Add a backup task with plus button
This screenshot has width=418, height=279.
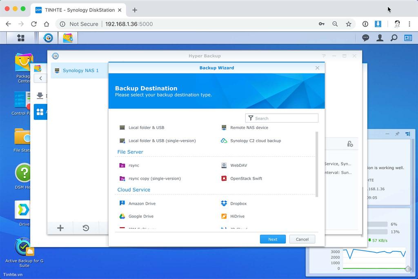60,228
